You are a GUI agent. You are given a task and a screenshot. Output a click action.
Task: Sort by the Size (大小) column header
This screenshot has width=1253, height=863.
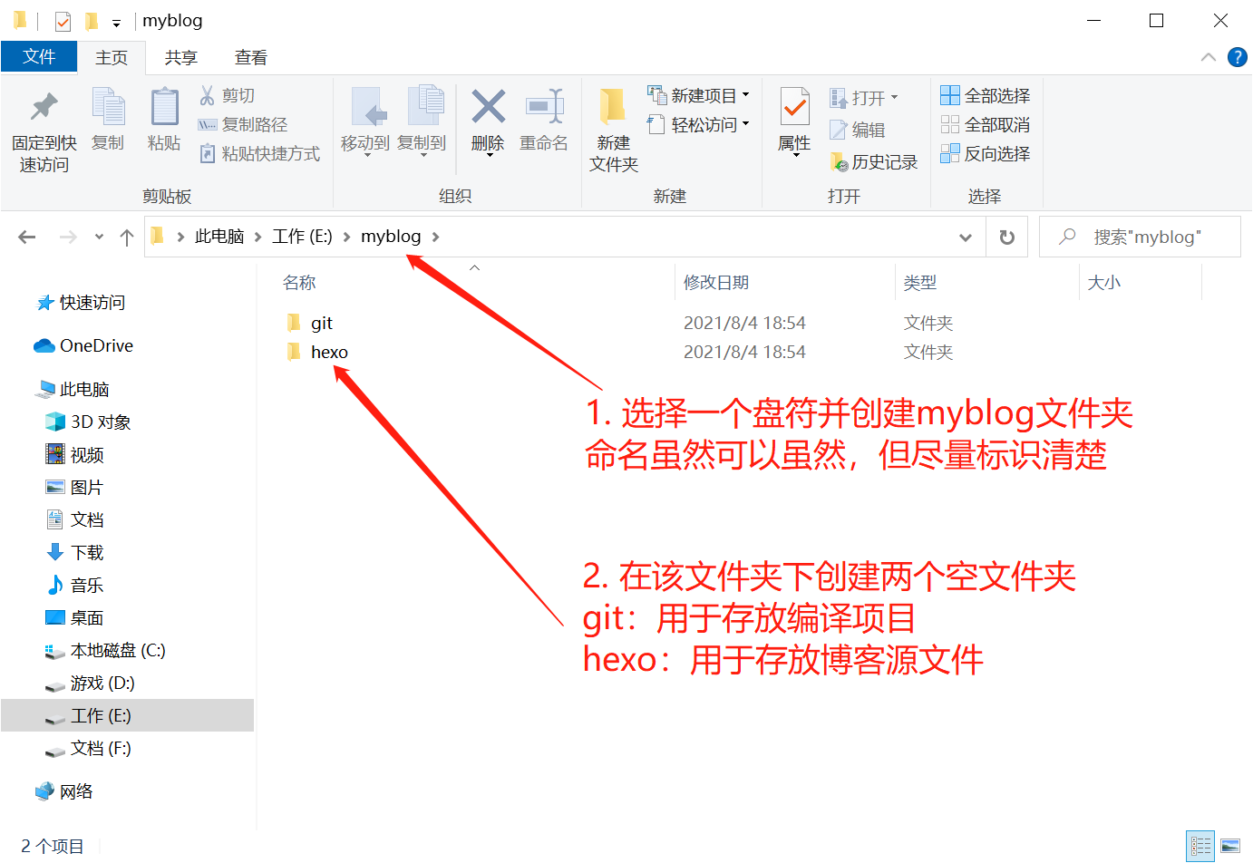coord(1104,283)
